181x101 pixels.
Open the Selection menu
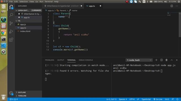pos(23,2)
